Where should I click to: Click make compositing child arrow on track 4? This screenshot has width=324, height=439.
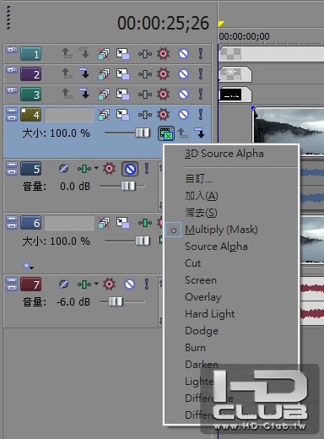[x=200, y=133]
